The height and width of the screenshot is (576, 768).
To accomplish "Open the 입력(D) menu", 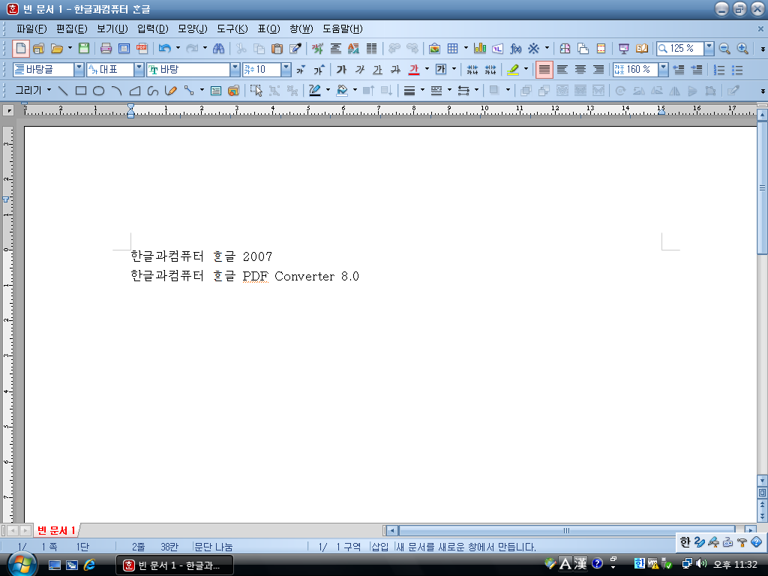I will tap(153, 29).
